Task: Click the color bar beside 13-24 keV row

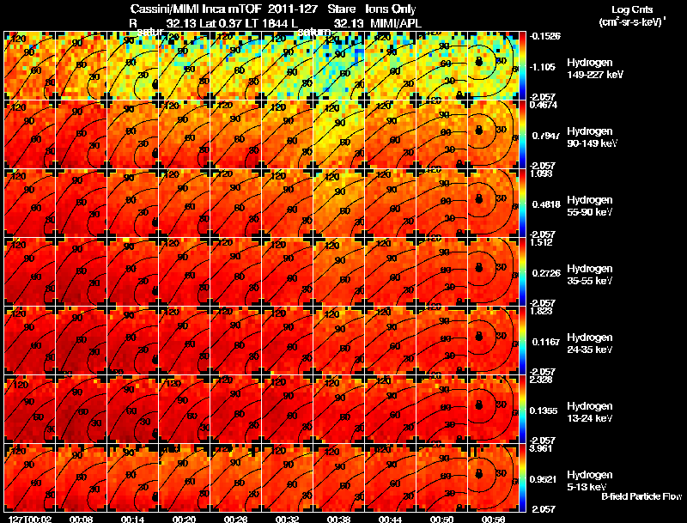Action: (522, 410)
